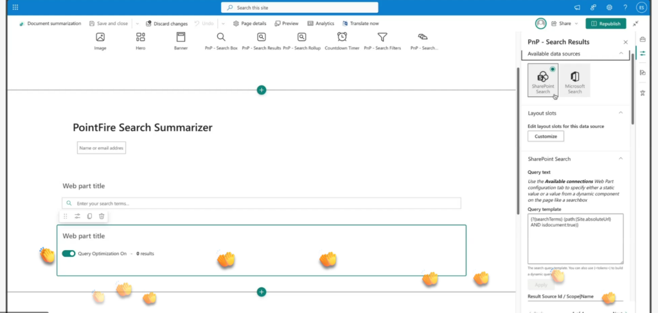The height and width of the screenshot is (313, 658).
Task: Collapse the Available data sources section
Action: (x=621, y=53)
